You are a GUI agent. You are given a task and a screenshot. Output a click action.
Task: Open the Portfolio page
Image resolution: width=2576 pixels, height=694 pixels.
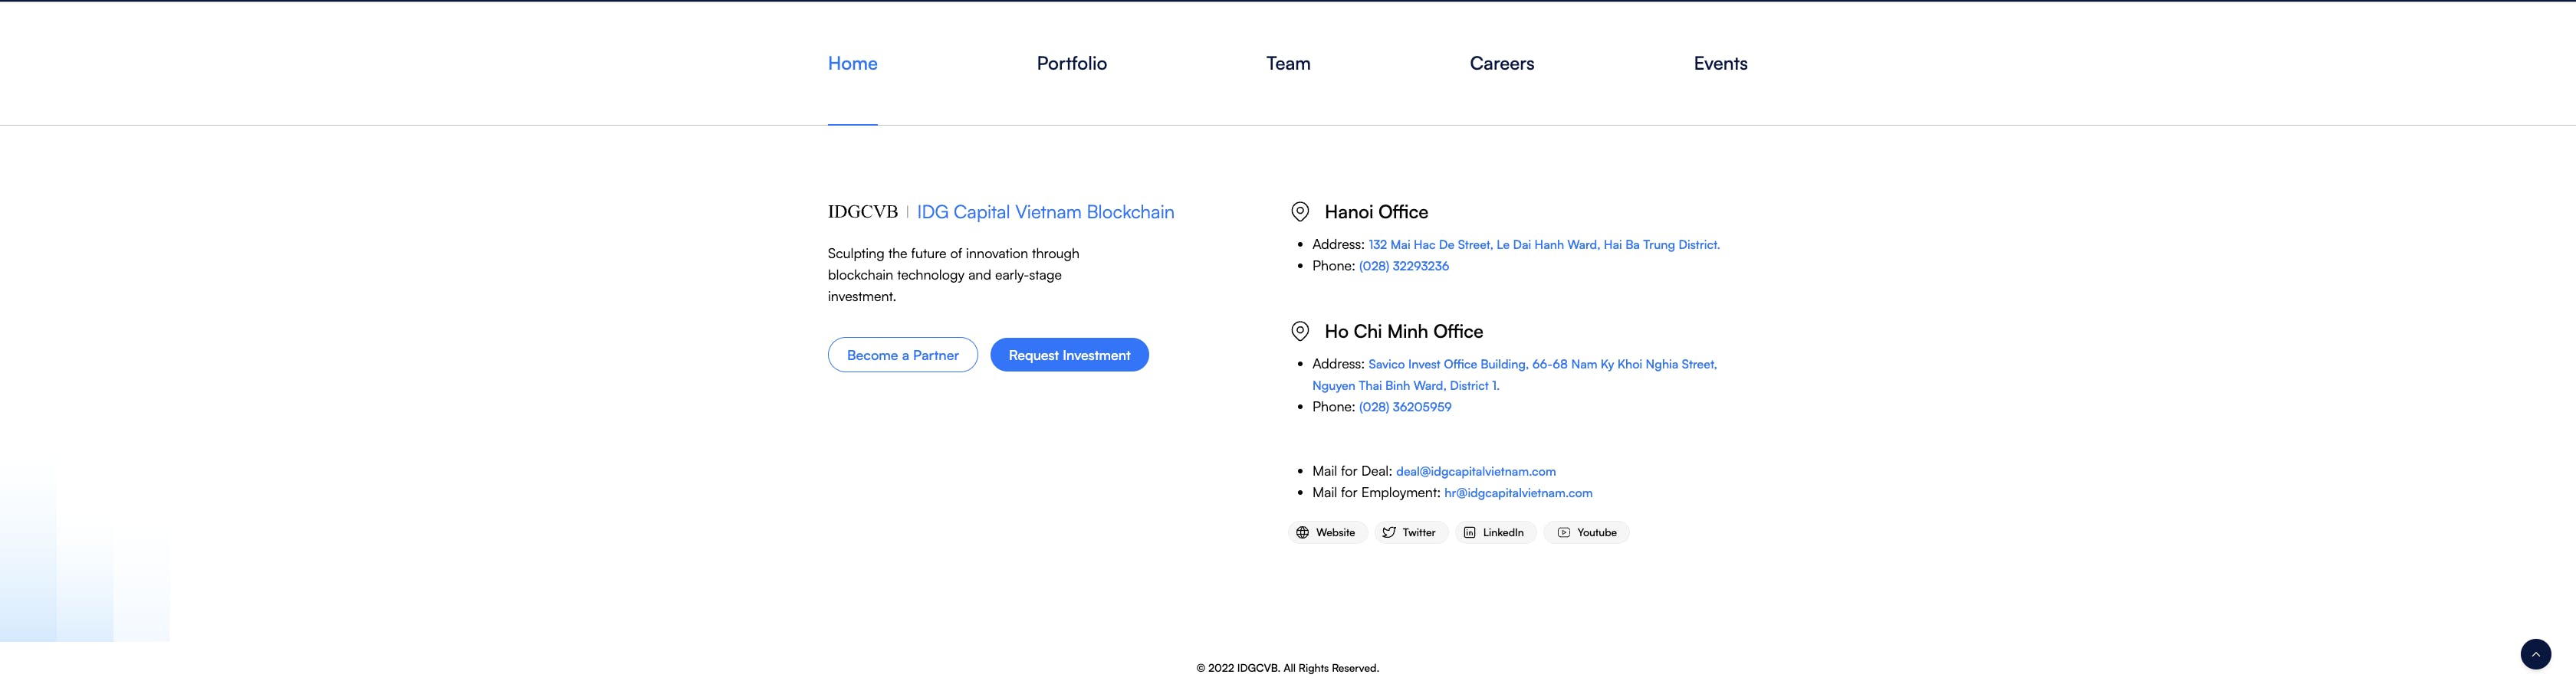[x=1072, y=63]
